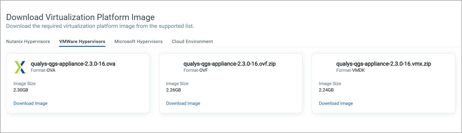Click the 2.30GB image size value
The width and height of the screenshot is (462, 133).
pyautogui.click(x=21, y=90)
